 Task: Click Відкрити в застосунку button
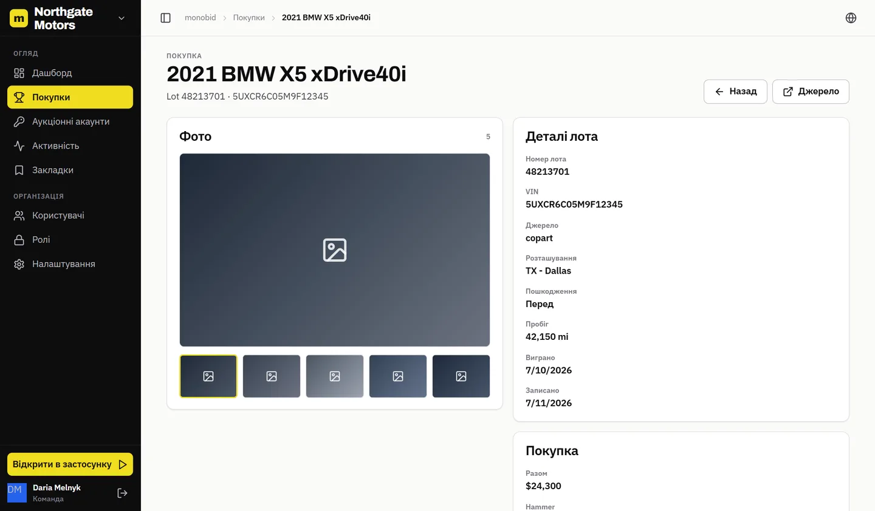(70, 464)
